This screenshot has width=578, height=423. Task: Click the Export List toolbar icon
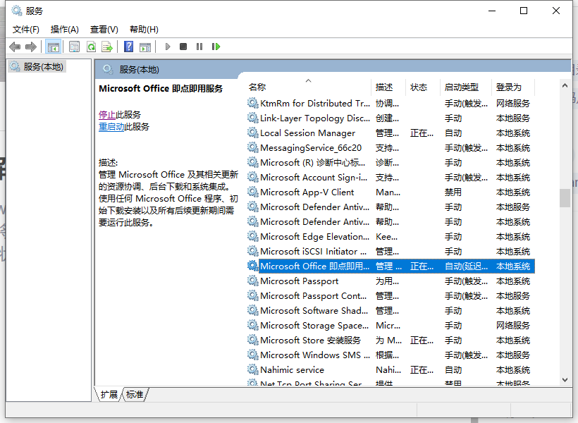pyautogui.click(x=107, y=47)
